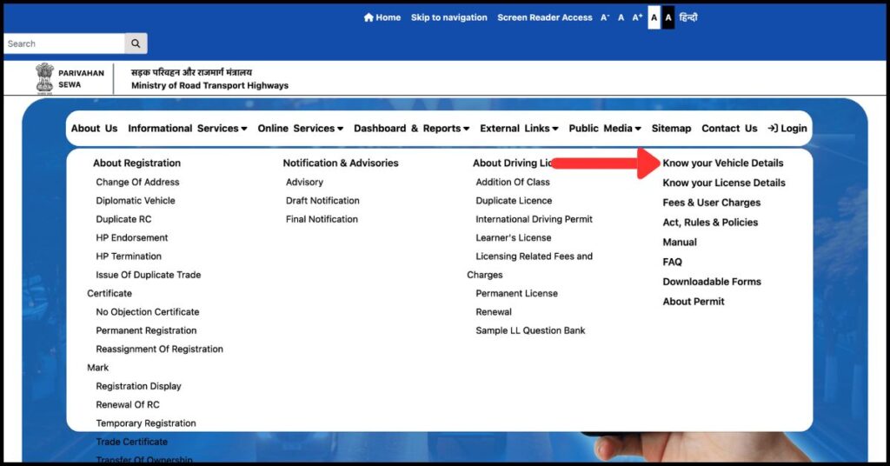Select HP Endorsement

click(x=132, y=238)
